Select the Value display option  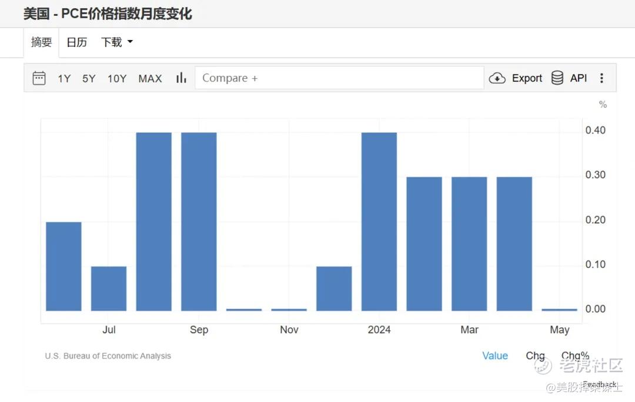495,356
